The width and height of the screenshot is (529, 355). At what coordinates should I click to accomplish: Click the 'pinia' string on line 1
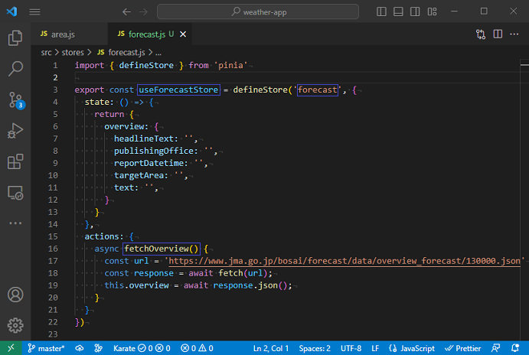[x=230, y=65]
